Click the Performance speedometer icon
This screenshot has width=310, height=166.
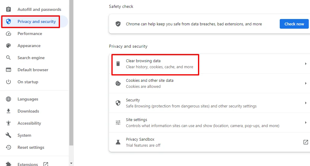click(8, 34)
